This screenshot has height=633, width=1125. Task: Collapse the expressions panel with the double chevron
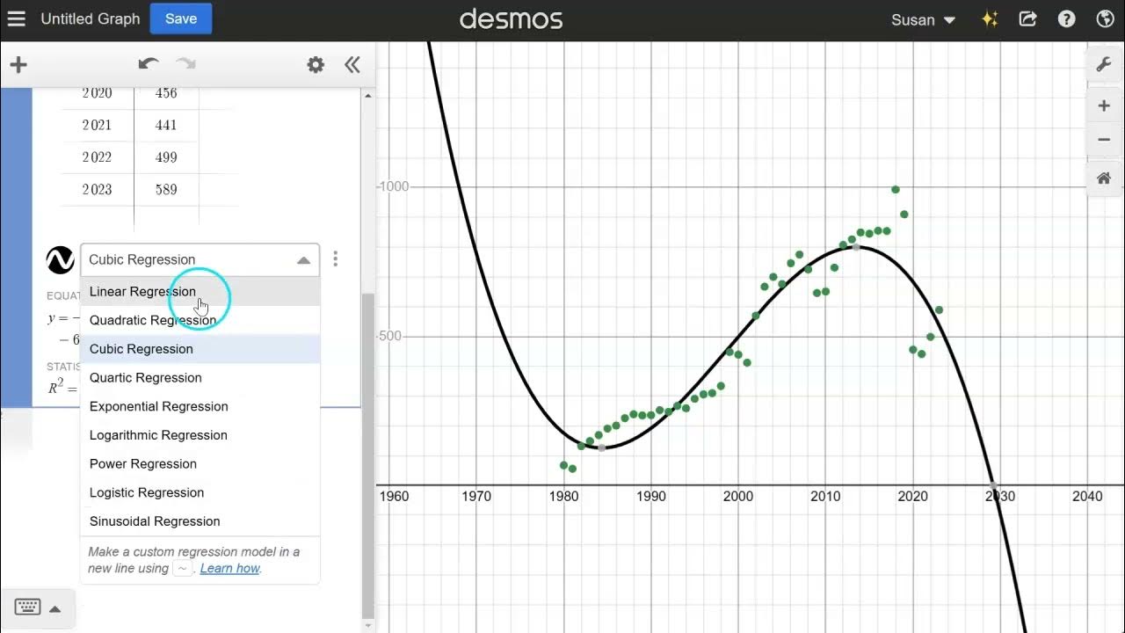coord(352,64)
